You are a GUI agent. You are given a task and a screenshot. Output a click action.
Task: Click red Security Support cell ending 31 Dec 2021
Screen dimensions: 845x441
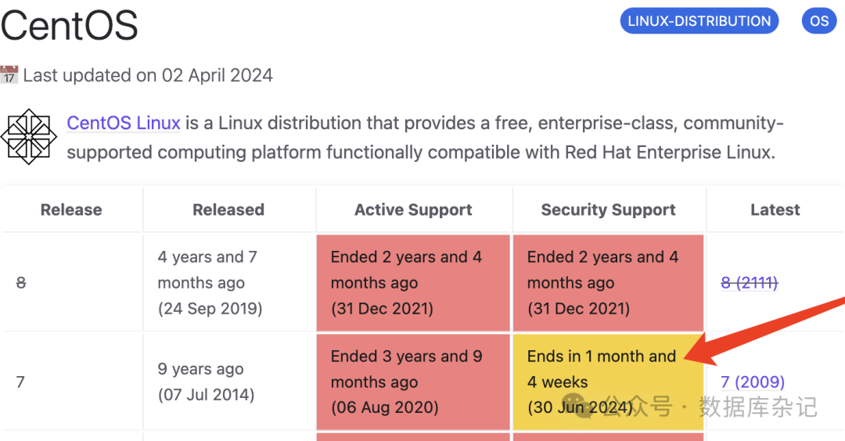point(608,282)
